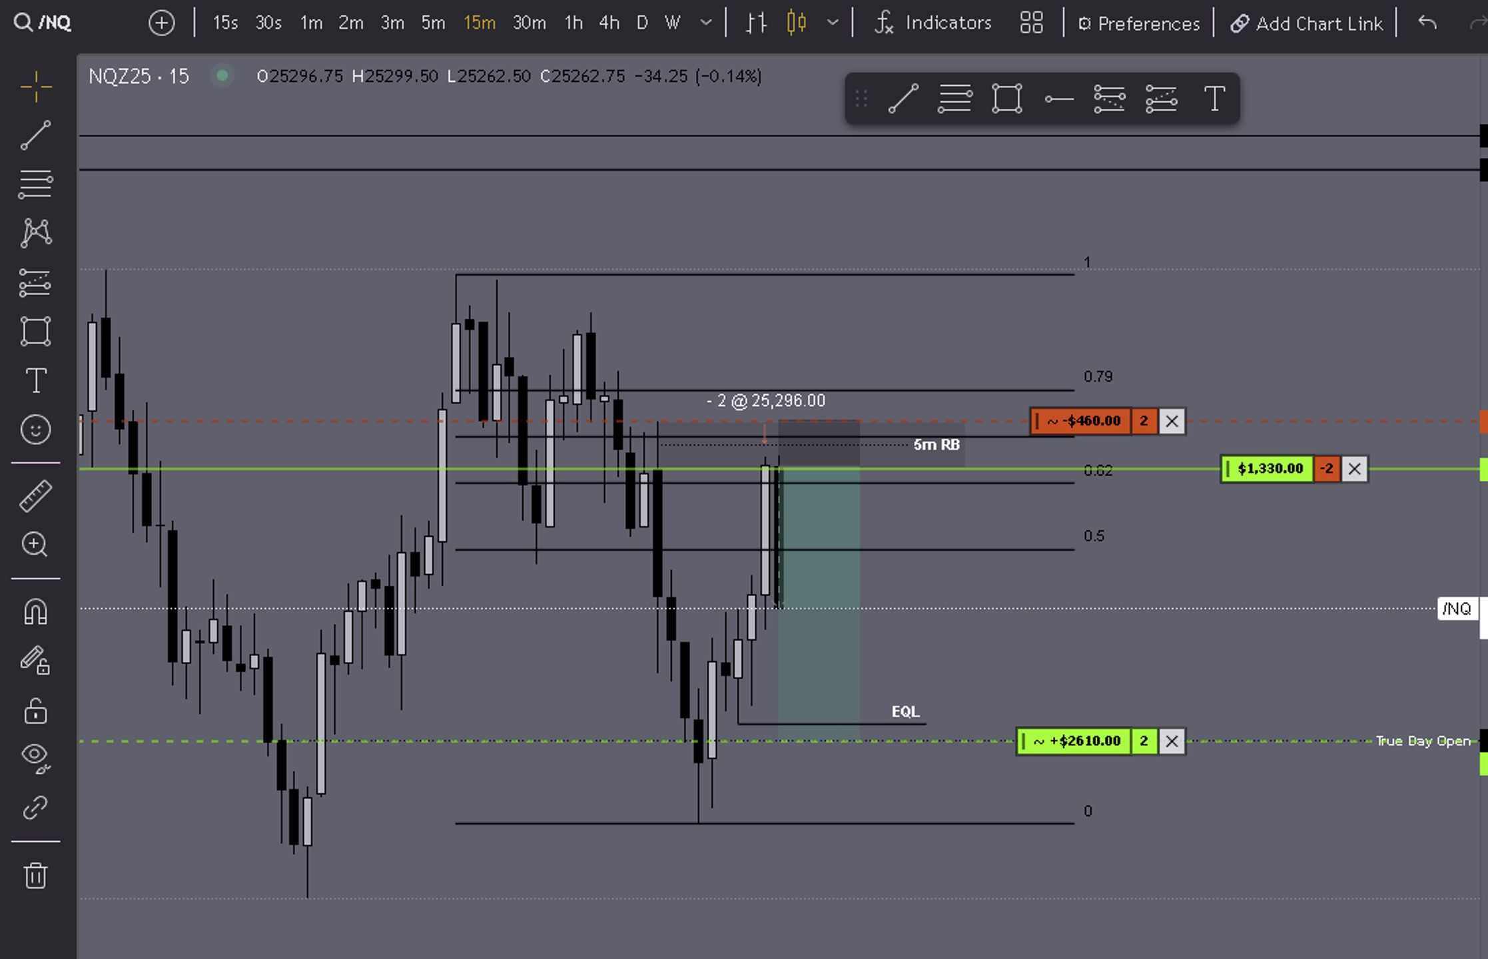Choose the 5m timeframe
Screen dimensions: 1488x959
coord(433,23)
